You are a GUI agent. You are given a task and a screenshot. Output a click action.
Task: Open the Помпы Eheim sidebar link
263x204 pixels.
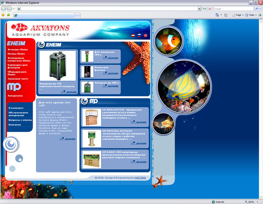click(x=16, y=54)
